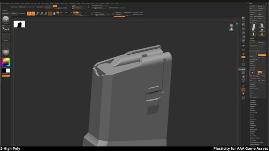Screen dimensions: 269x151
Task: Select the white main color swatch
Action: pyautogui.click(x=8, y=70)
